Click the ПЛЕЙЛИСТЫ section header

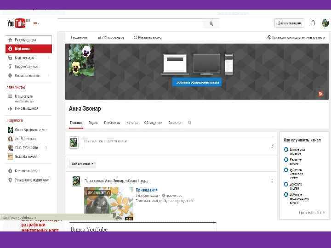point(16,88)
